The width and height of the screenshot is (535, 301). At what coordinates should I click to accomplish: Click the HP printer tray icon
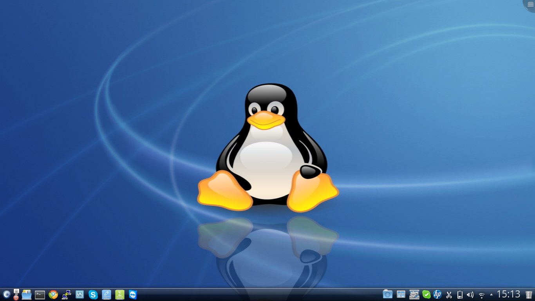point(437,294)
